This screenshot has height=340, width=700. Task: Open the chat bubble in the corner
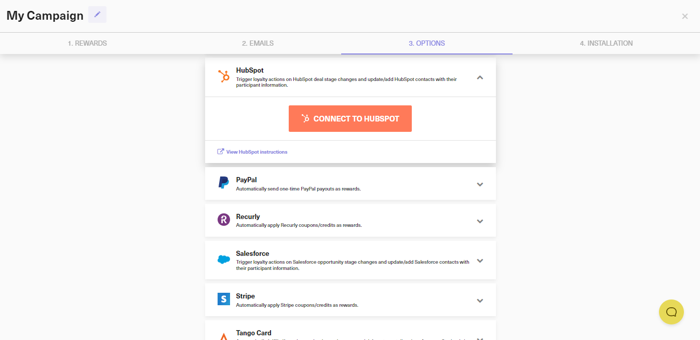click(x=671, y=311)
